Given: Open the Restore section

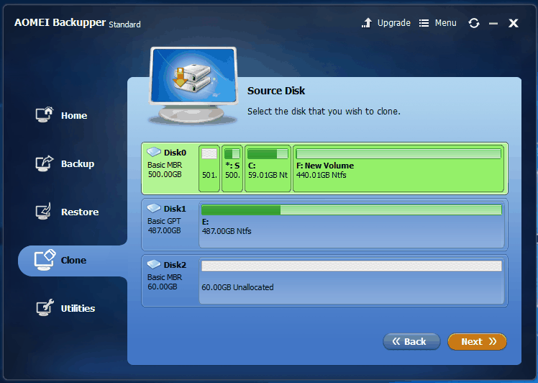Looking at the screenshot, I should coord(80,212).
